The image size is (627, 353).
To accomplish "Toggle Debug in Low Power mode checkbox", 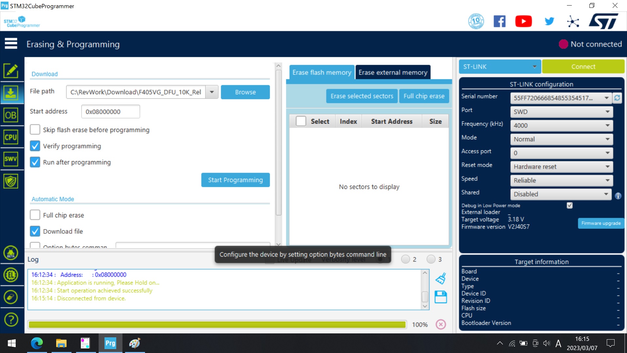I will [x=570, y=205].
